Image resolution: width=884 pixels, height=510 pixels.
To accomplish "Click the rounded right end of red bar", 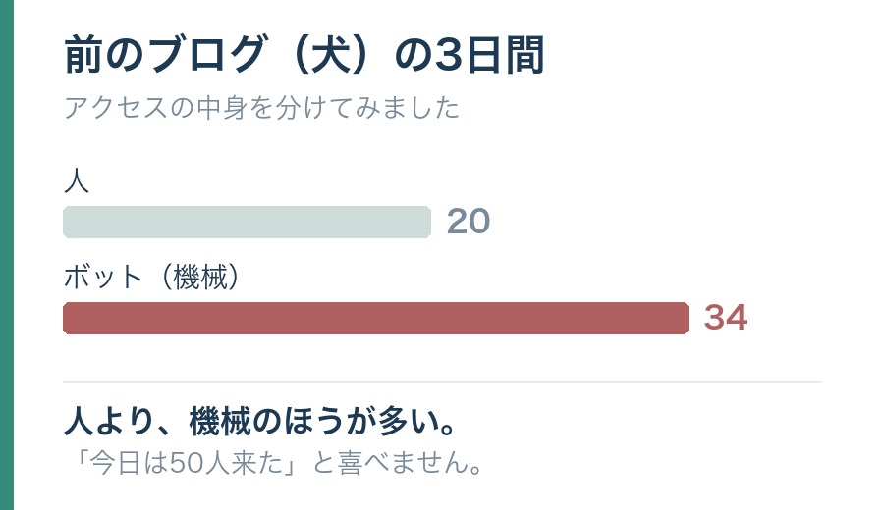I will [x=684, y=318].
